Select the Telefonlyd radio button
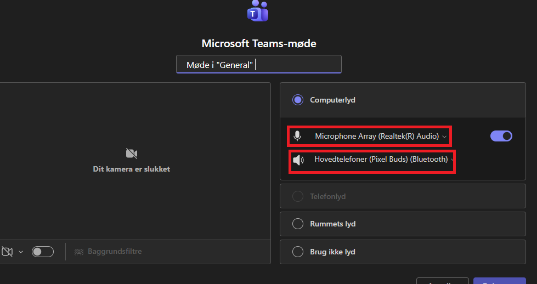 coord(298,196)
